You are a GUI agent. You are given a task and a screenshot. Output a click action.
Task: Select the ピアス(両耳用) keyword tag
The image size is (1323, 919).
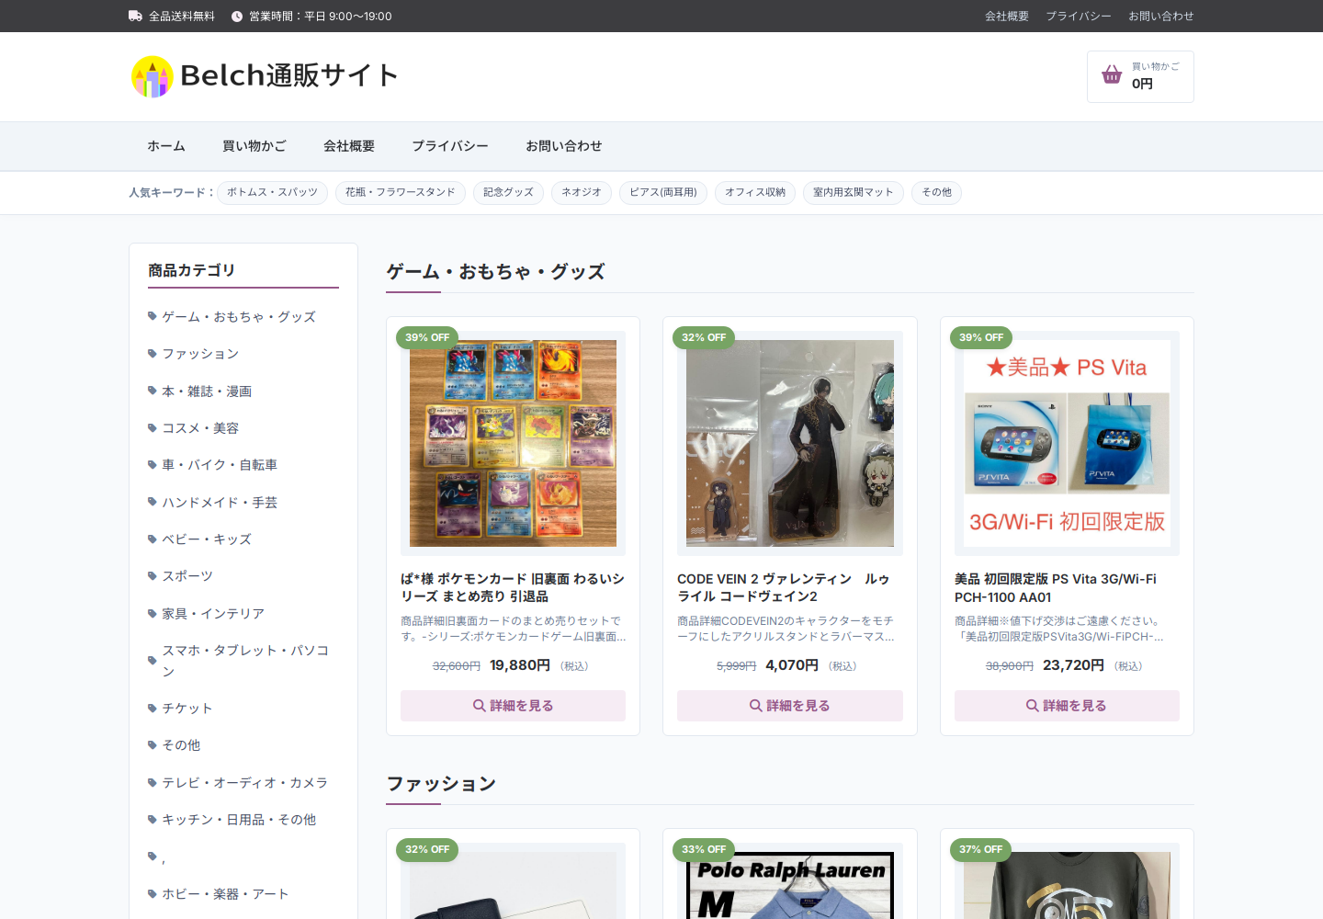[x=663, y=192]
